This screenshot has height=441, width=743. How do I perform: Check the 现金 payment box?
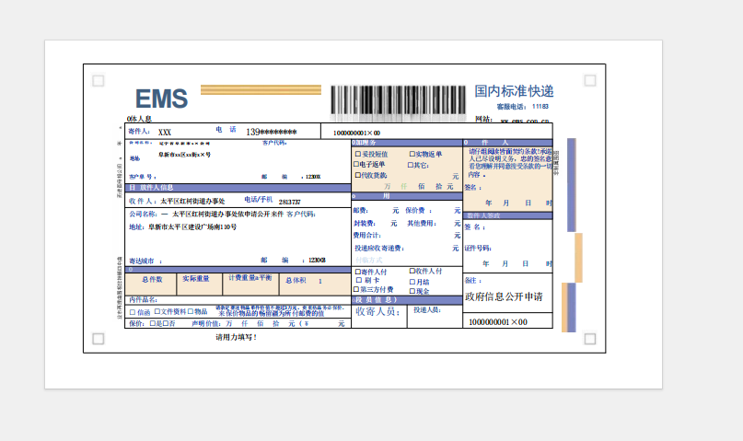point(412,291)
